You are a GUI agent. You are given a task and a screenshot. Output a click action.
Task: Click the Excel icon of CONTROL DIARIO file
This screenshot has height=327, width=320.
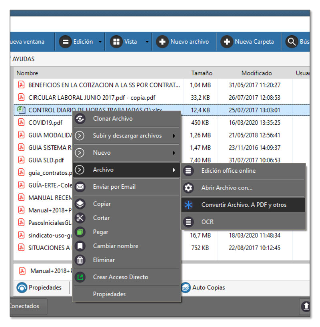[x=21, y=110]
